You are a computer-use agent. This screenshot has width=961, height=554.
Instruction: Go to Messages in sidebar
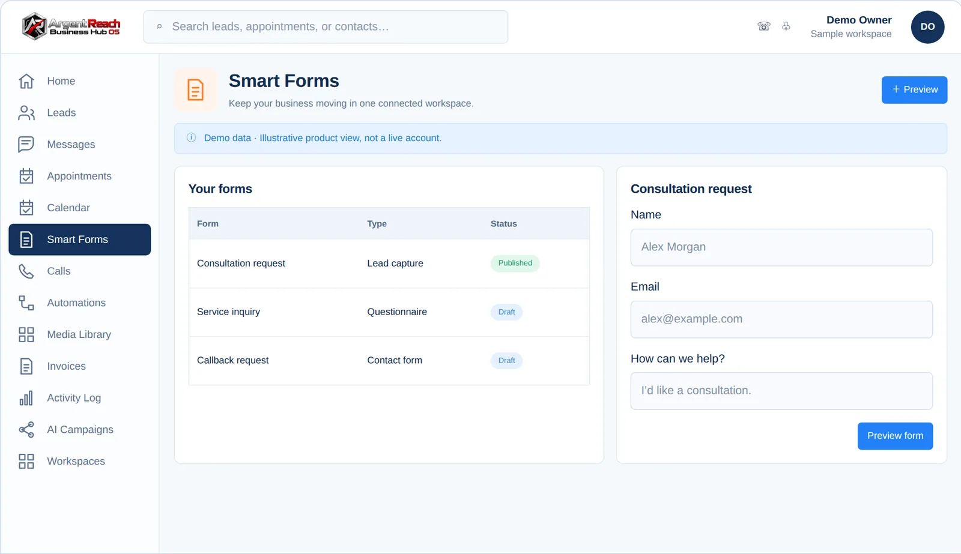pyautogui.click(x=79, y=145)
